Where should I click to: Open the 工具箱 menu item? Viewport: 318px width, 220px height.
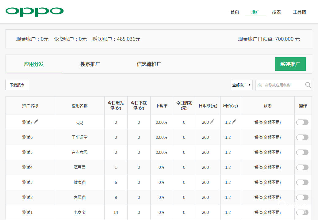(x=299, y=12)
